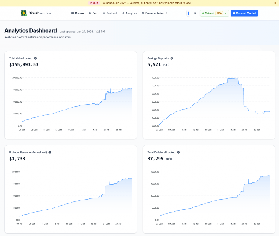Click info icon beside Protocol Revenue
This screenshot has height=236, width=279.
click(50, 153)
